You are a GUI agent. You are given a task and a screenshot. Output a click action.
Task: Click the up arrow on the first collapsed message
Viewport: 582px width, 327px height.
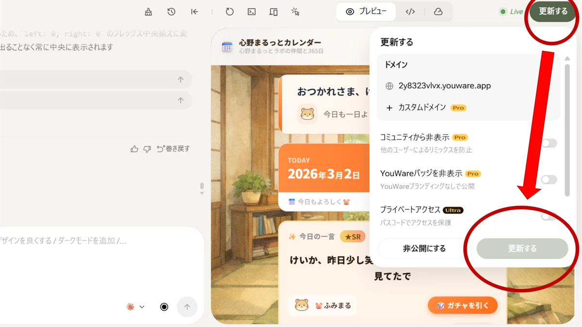[180, 80]
